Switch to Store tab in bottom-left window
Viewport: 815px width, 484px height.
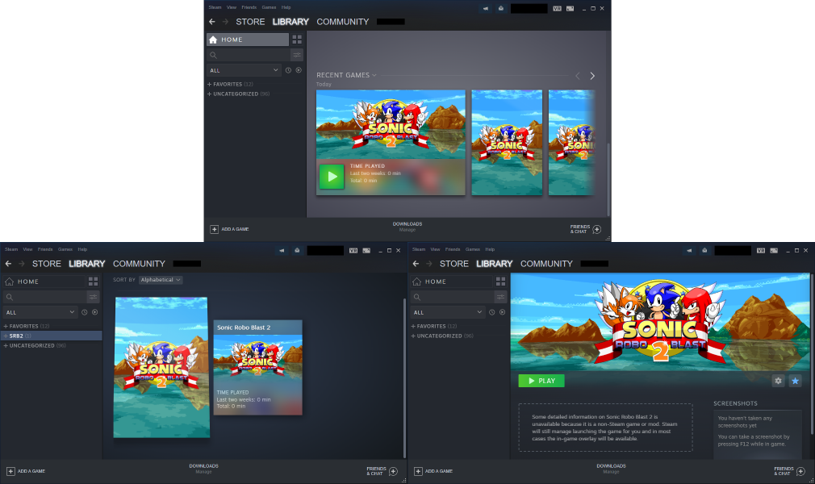point(47,264)
